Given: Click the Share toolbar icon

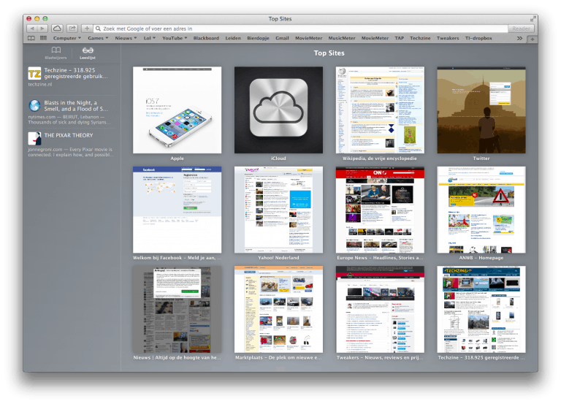Looking at the screenshot, I should point(72,28).
